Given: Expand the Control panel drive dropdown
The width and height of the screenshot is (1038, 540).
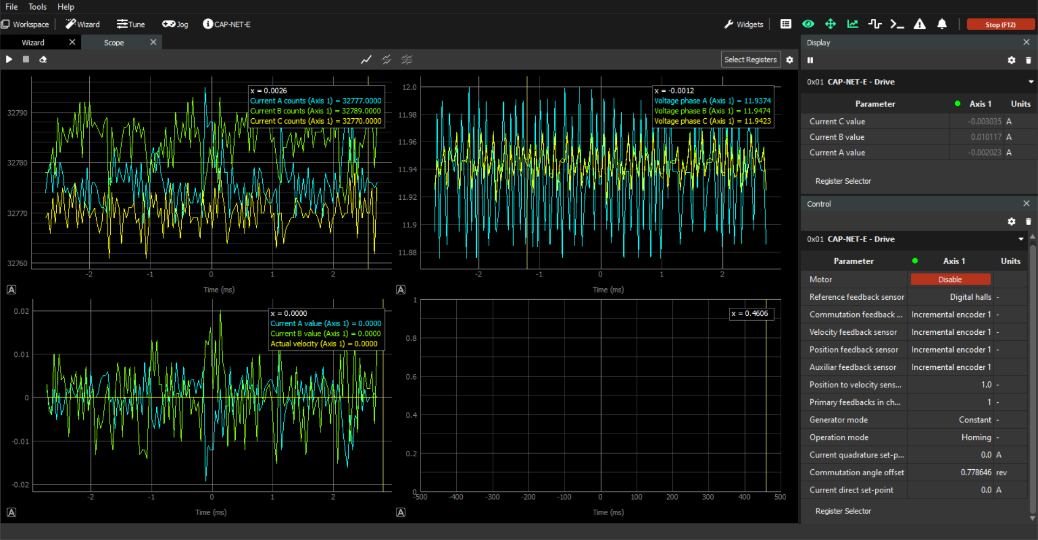Looking at the screenshot, I should coord(1021,239).
